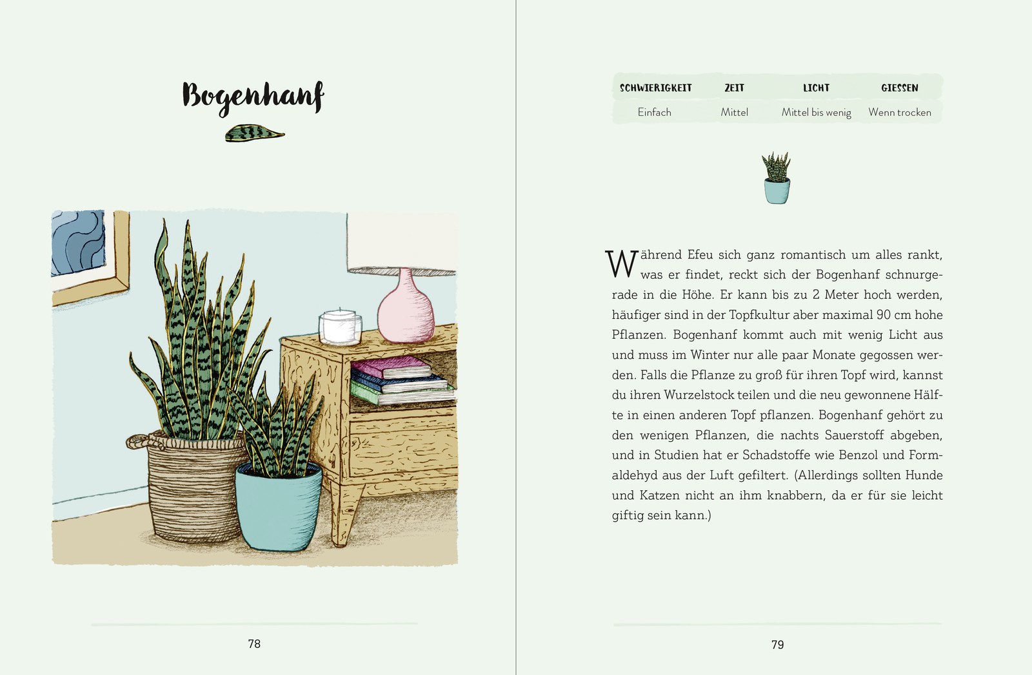Image resolution: width=1032 pixels, height=675 pixels.
Task: Click page number 78
Action: click(x=254, y=644)
